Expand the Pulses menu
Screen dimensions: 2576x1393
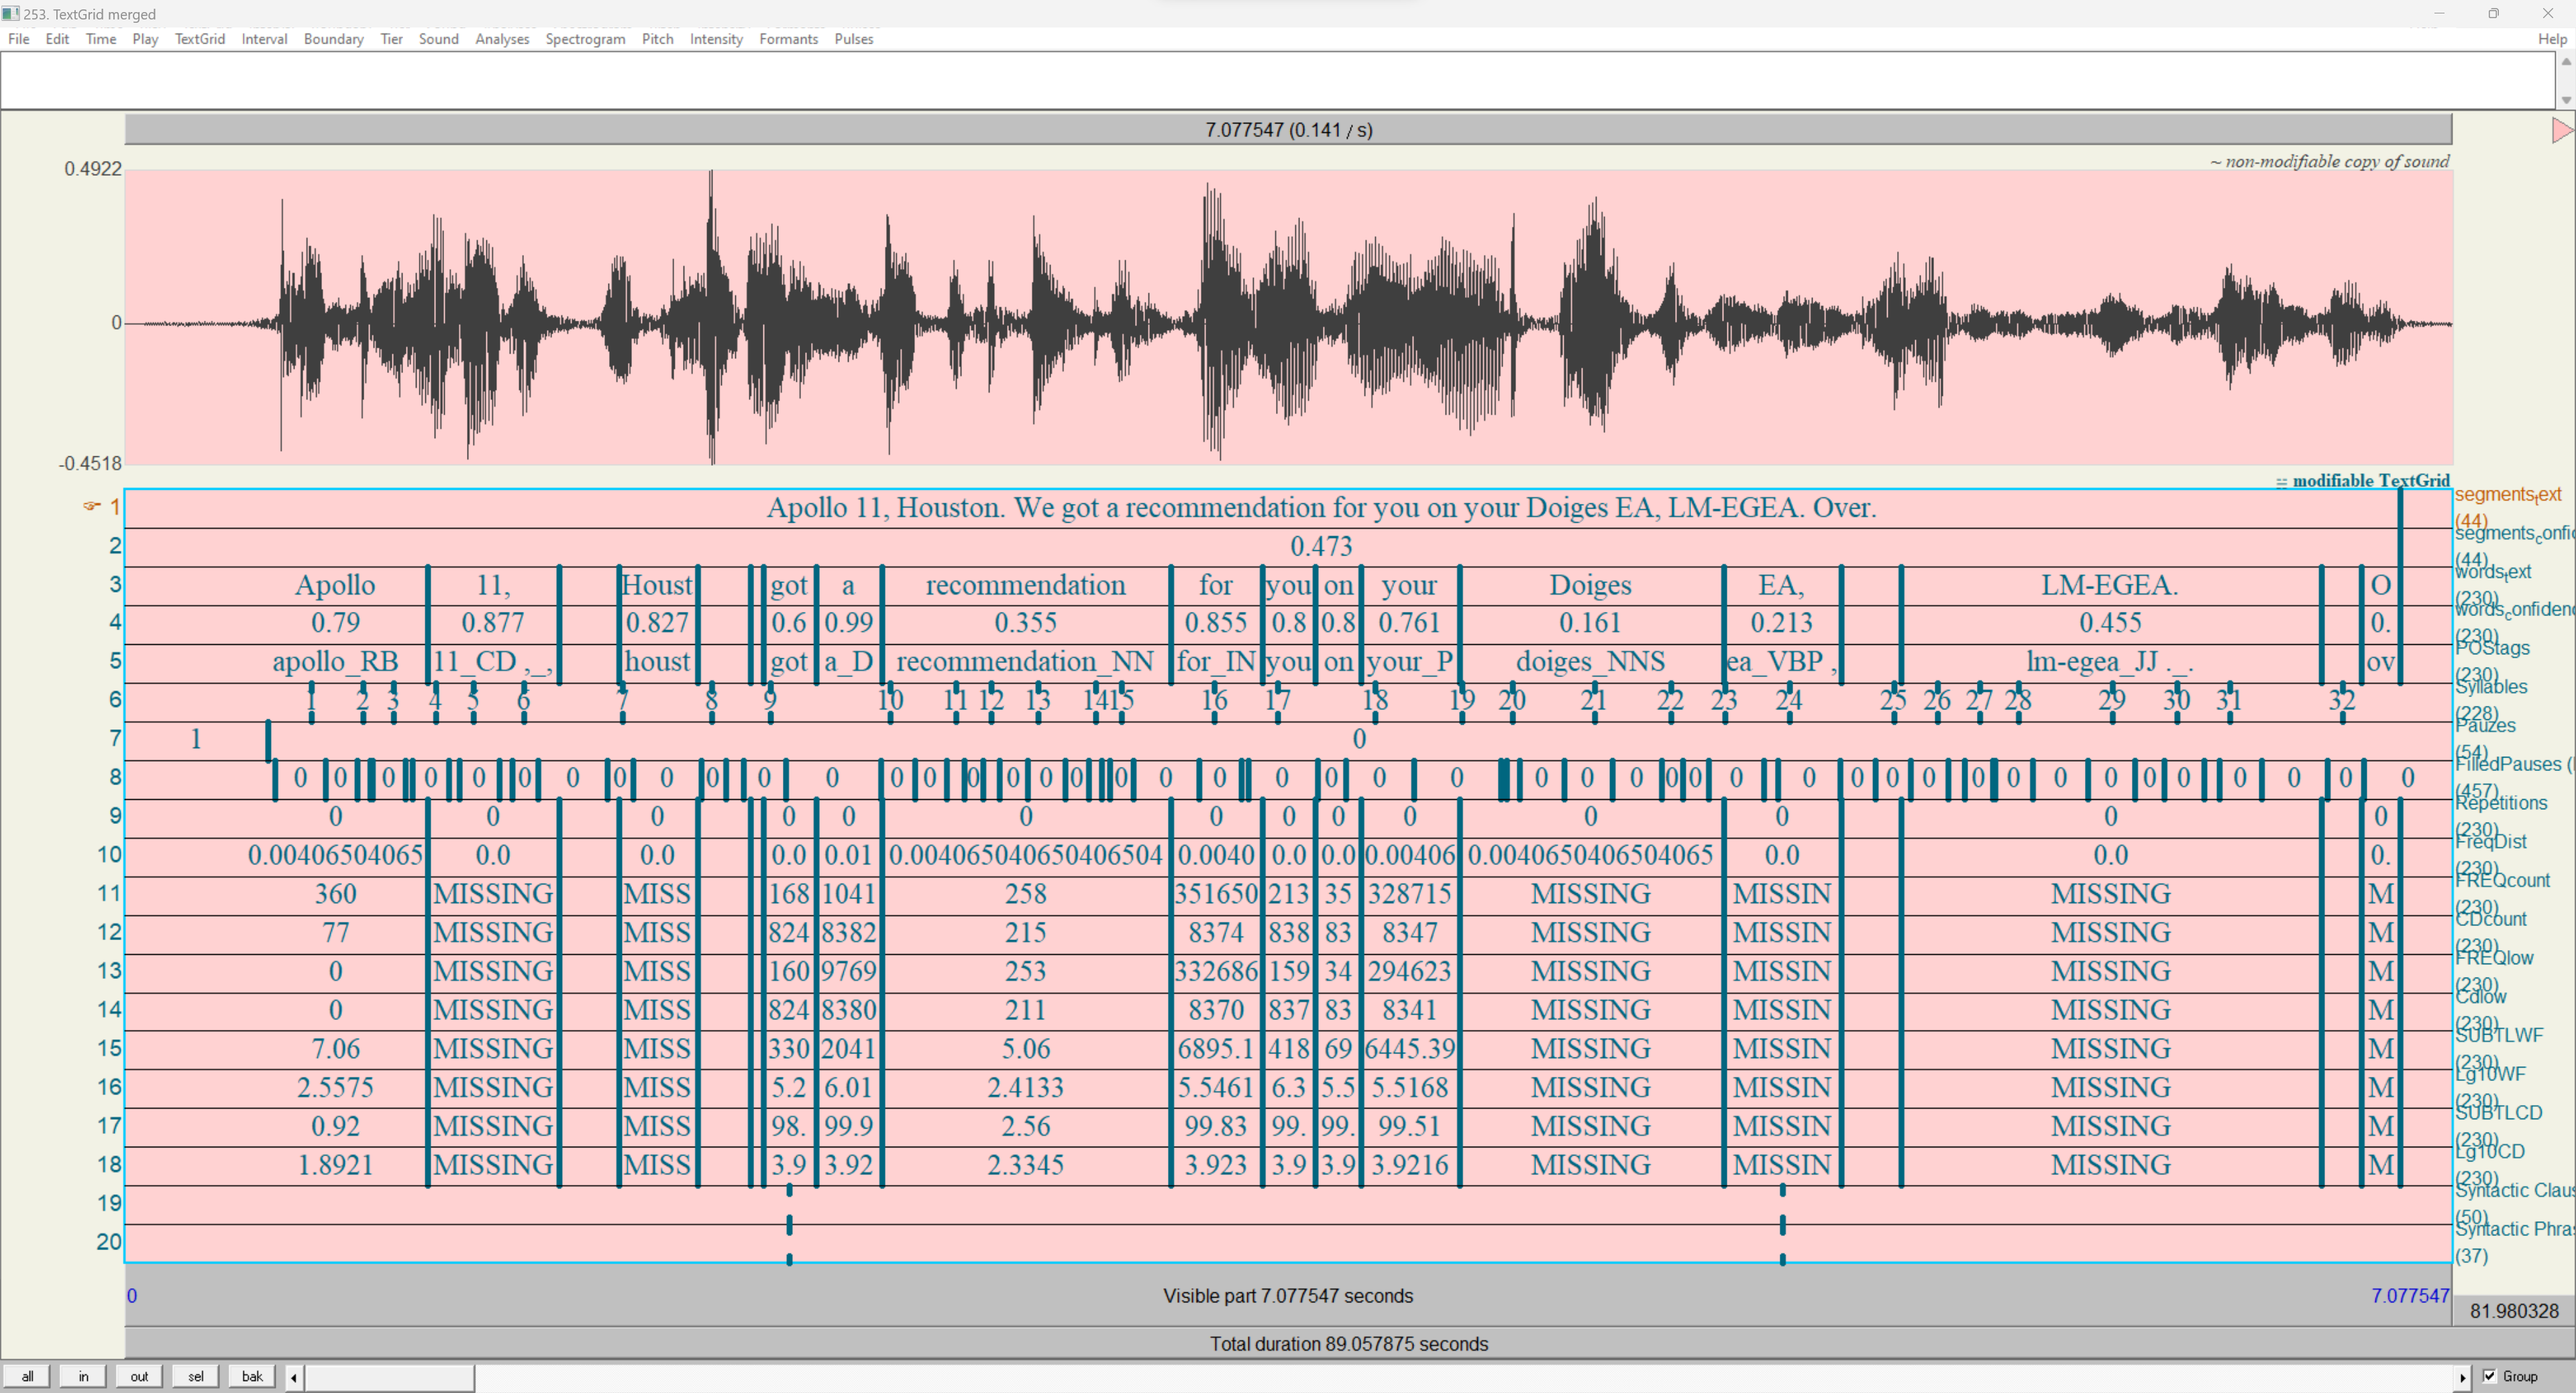pos(853,39)
